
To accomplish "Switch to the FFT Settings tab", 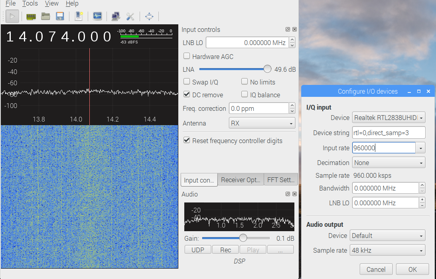I will click(281, 180).
